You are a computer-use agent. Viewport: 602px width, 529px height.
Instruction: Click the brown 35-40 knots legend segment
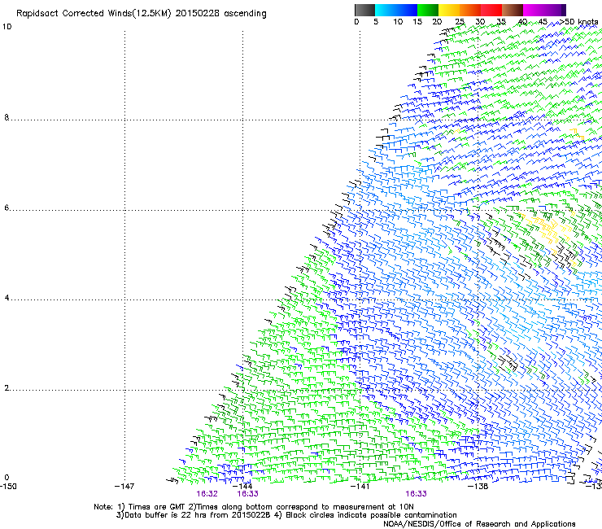coord(513,10)
